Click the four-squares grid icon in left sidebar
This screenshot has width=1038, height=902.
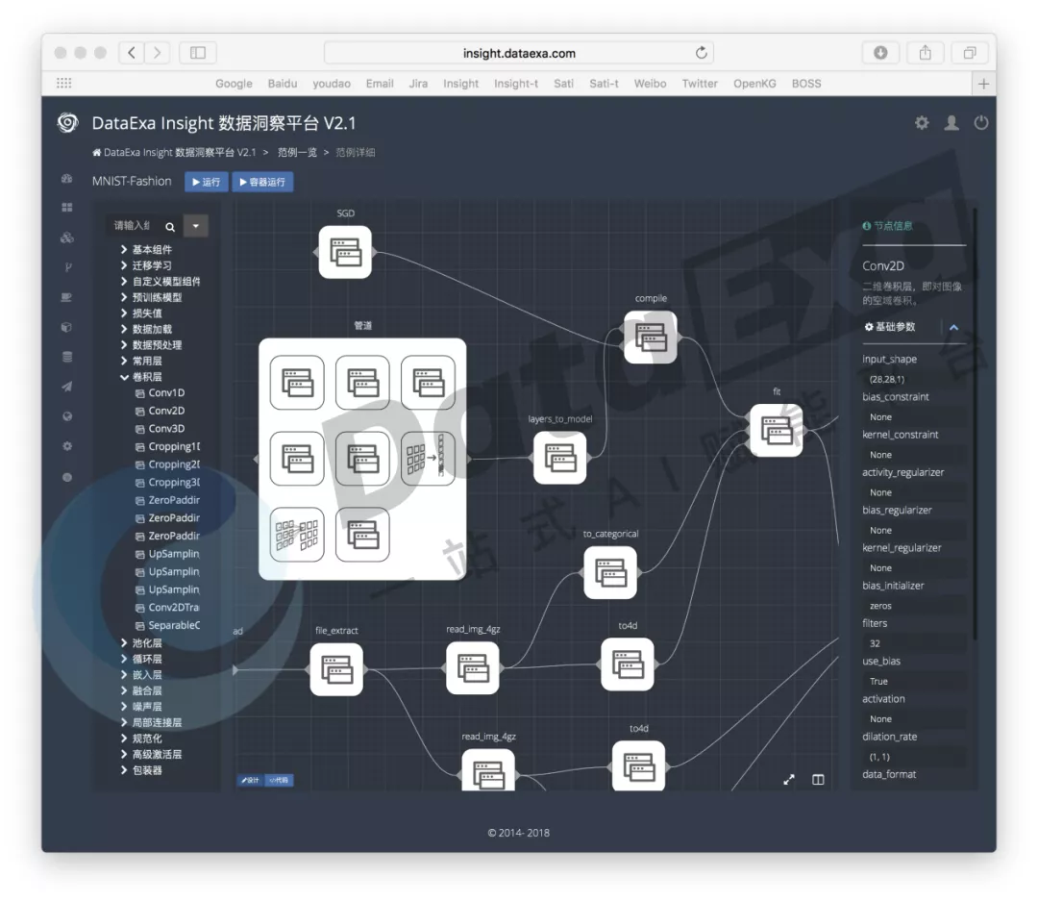pos(67,208)
